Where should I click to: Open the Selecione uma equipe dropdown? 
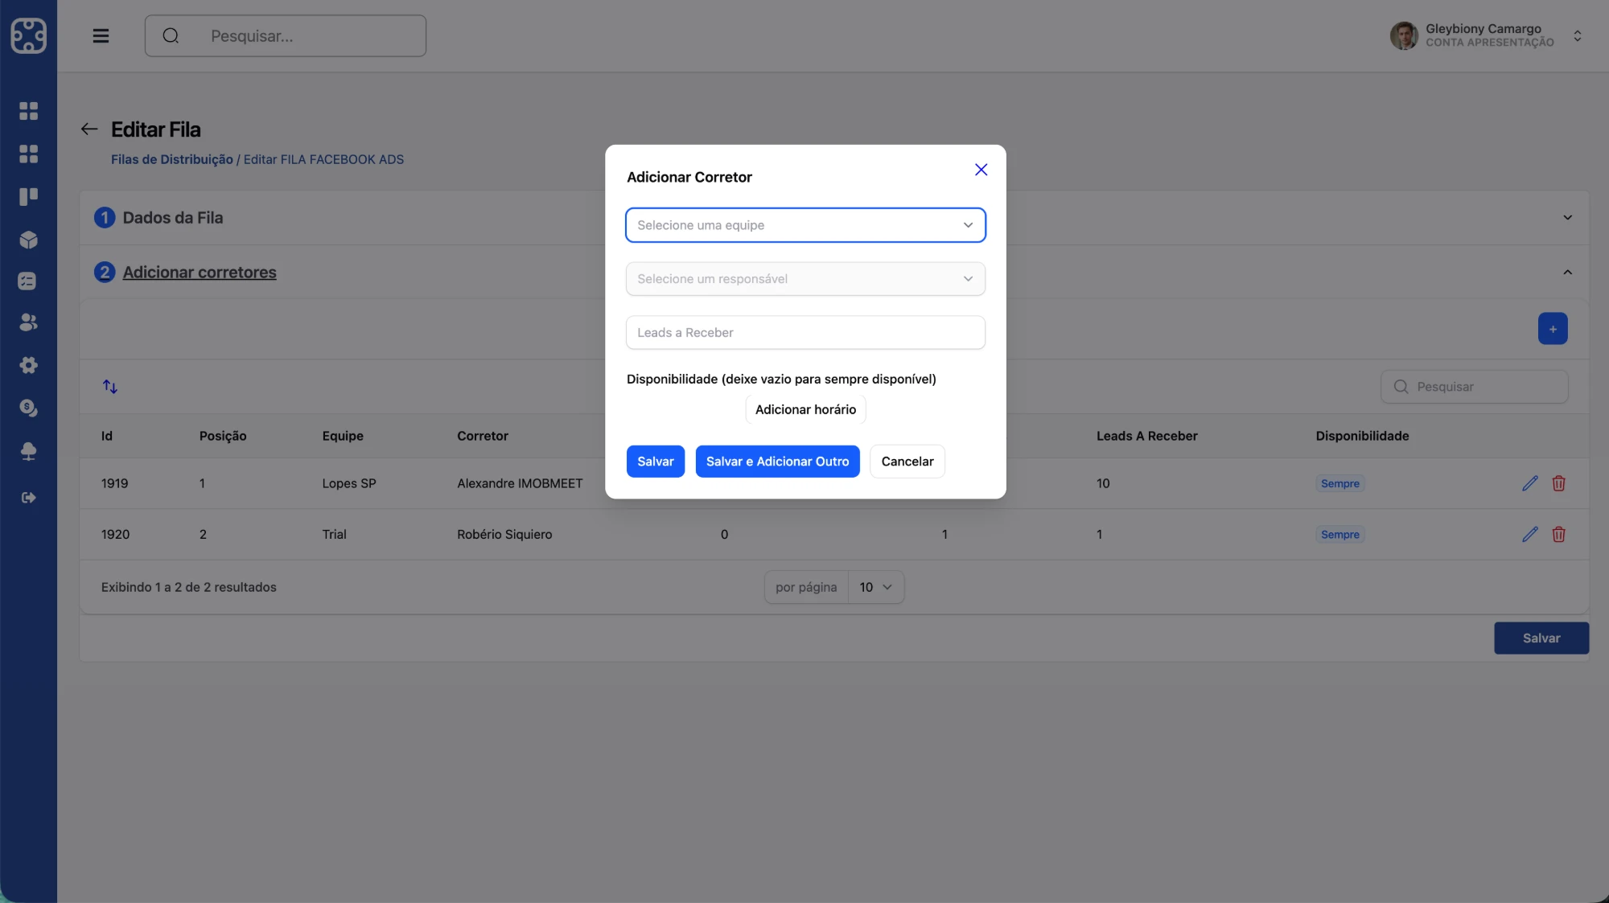point(805,225)
